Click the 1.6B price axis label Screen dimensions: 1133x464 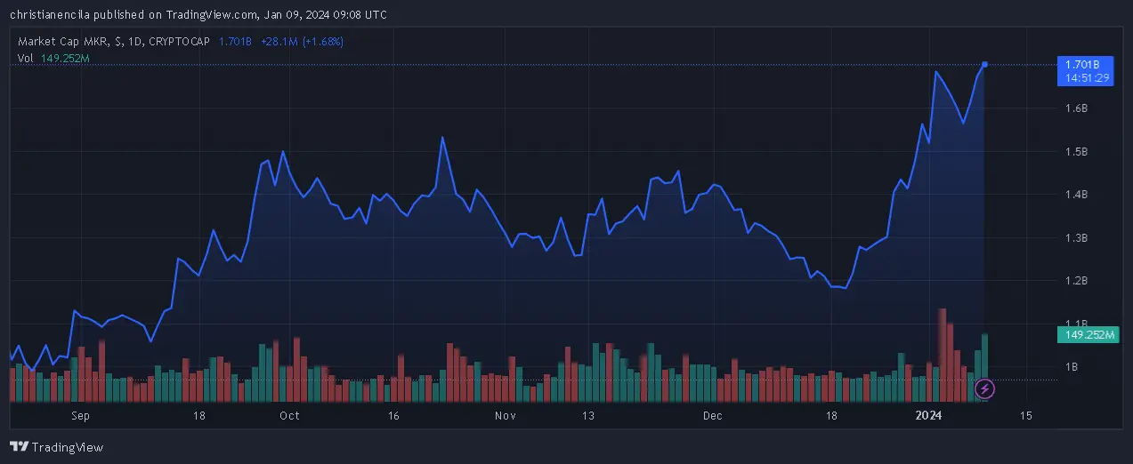[1076, 108]
